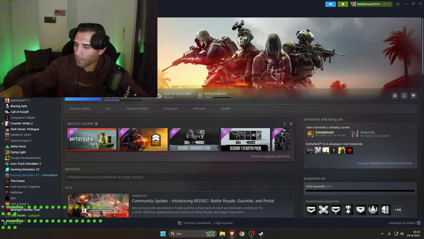Open the Battlefield Pro content thumbnail
424x239 pixels.
coord(143,140)
